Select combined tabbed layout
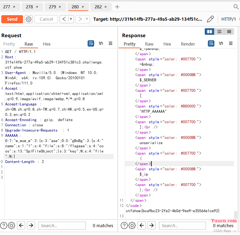 click(229, 32)
